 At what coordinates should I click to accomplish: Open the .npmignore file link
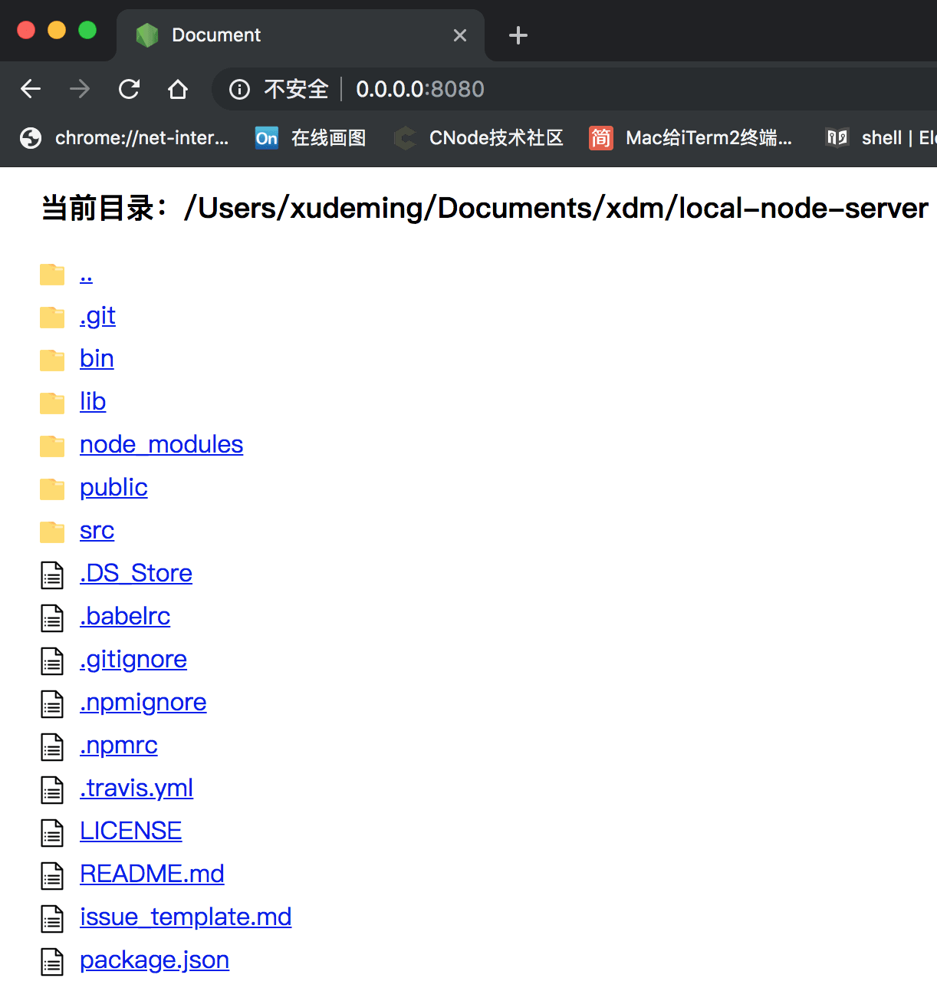[143, 703]
